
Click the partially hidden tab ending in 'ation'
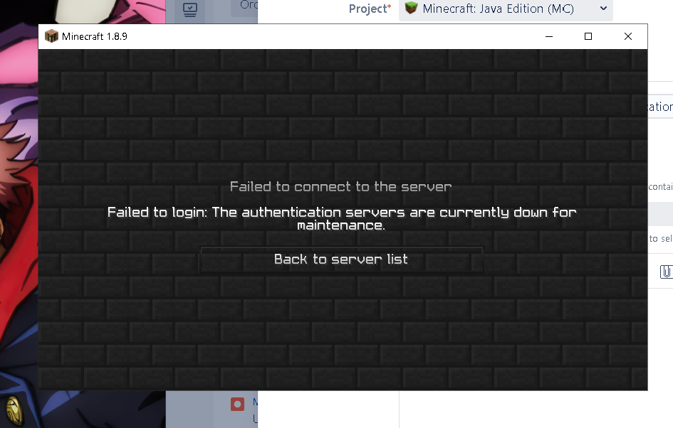[x=660, y=107]
